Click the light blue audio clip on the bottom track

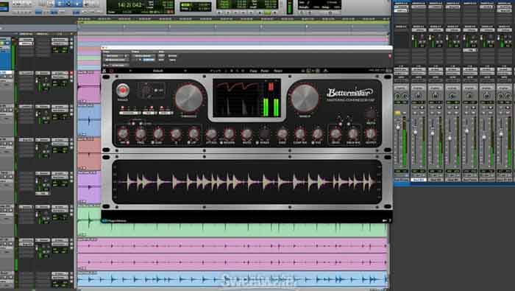232,279
